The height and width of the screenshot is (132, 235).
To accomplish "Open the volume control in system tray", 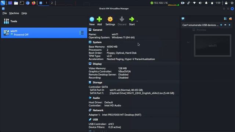I will pyautogui.click(x=200, y=3).
